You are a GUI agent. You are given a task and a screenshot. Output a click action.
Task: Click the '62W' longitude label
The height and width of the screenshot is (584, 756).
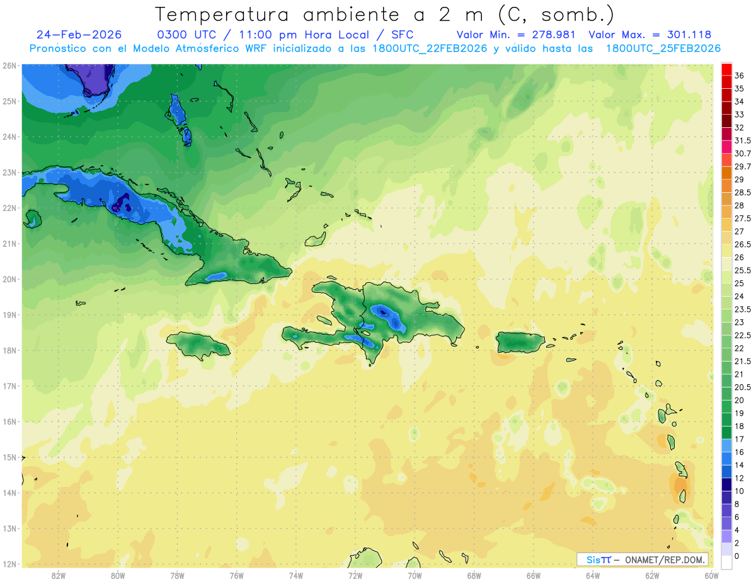point(652,575)
